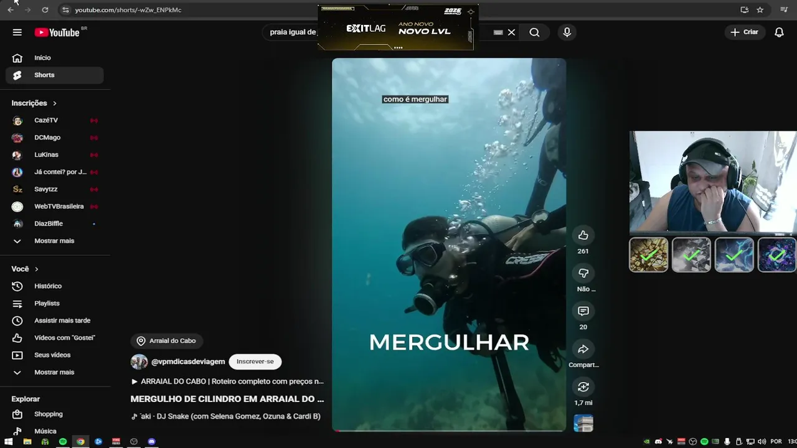Pause the Shorts video player
797x448 pixels.
pos(449,244)
